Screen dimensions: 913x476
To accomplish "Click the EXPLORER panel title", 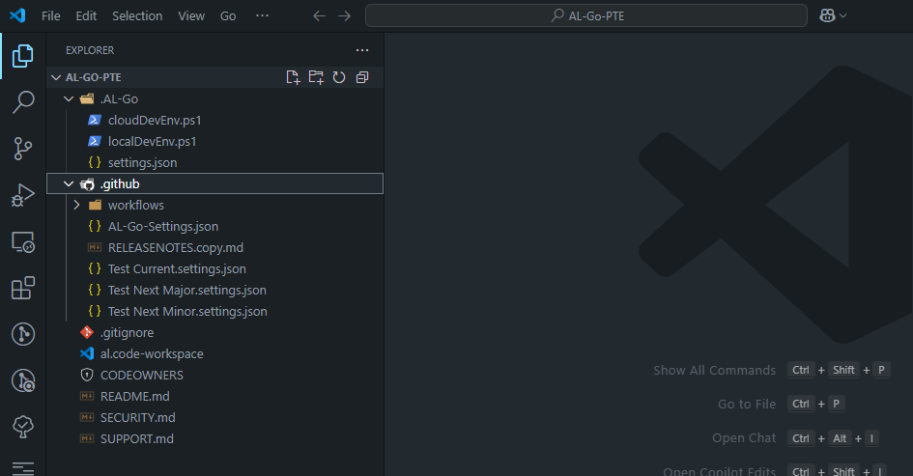I will pos(90,50).
